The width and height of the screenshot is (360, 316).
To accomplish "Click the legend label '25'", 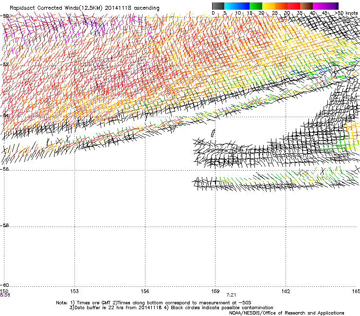I will 275,13.
